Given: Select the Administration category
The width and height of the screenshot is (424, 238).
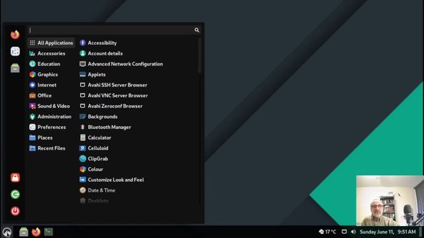Looking at the screenshot, I should point(51,116).
